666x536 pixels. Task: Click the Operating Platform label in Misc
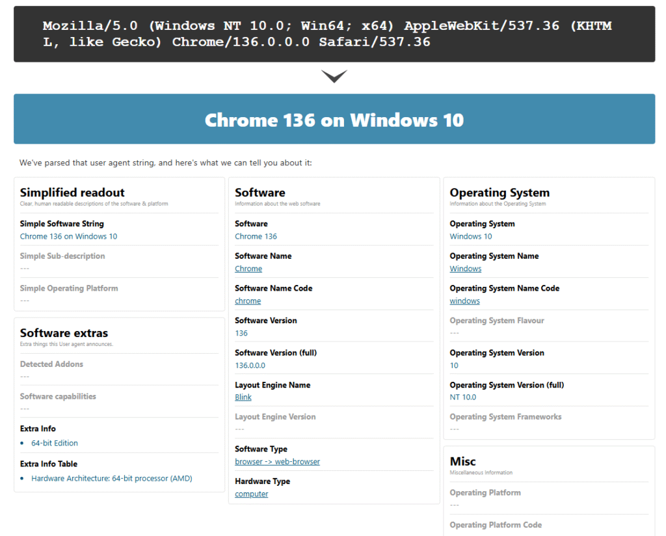coord(485,492)
